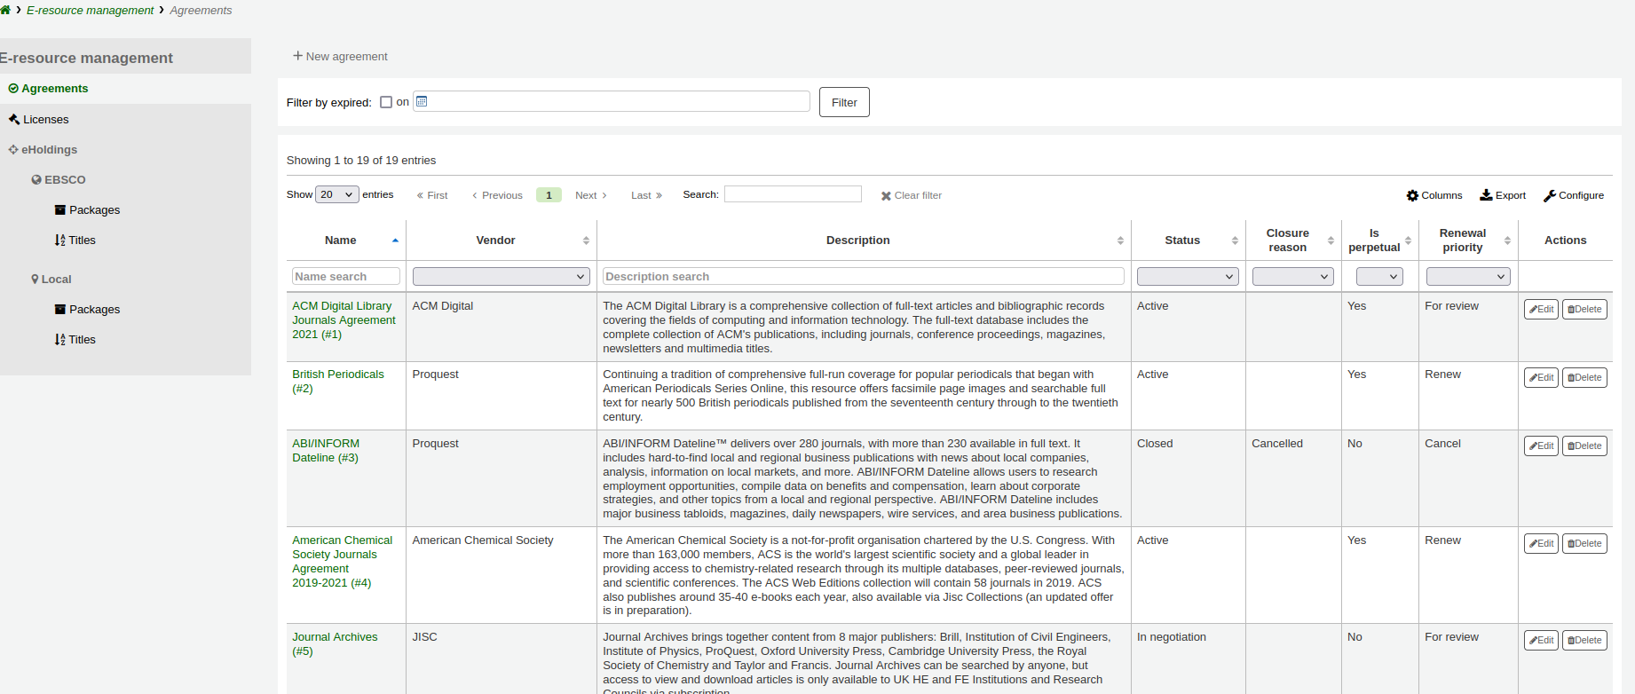Viewport: 1635px width, 694px height.
Task: Click plus icon for New agreement
Action: click(298, 56)
